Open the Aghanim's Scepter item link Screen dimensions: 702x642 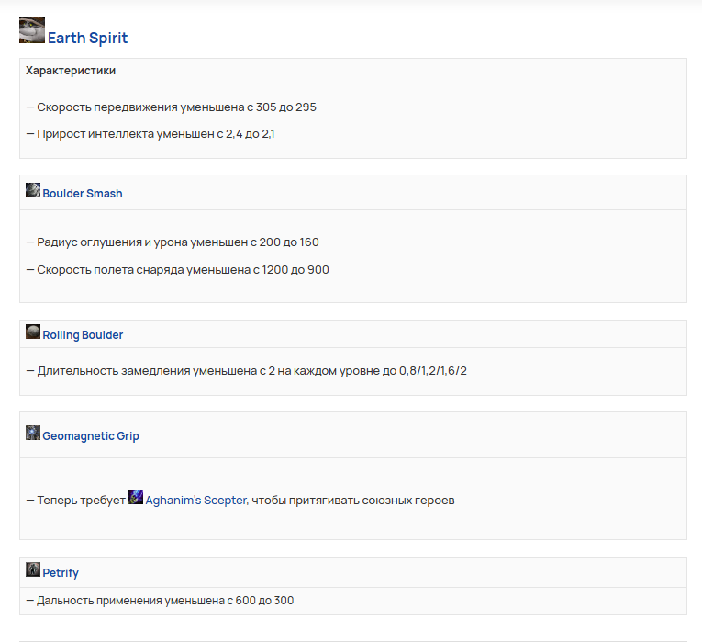click(x=196, y=500)
